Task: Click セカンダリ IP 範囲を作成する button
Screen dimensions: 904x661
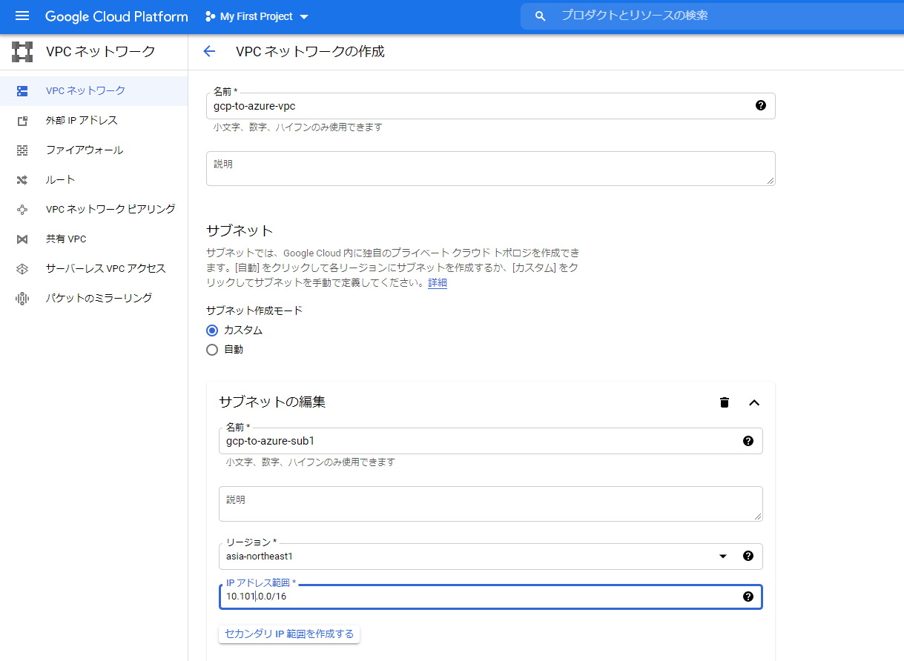Action: click(x=289, y=634)
